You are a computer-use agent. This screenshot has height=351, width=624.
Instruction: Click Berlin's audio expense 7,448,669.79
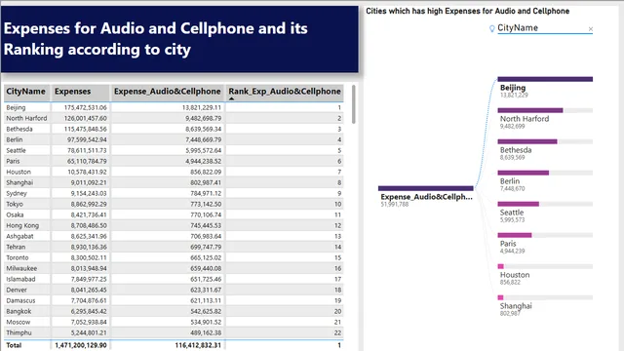tap(203, 139)
